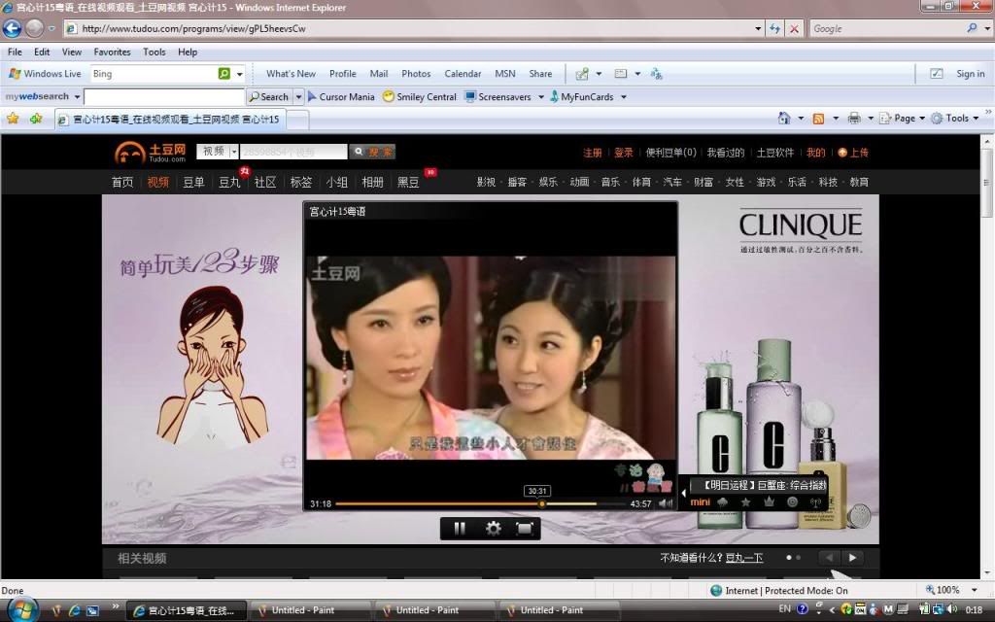The height and width of the screenshot is (622, 995).
Task: Click the 登录 login link
Action: pos(623,153)
